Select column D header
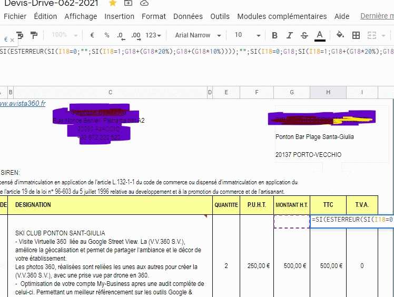The image size is (394, 297). [210, 93]
